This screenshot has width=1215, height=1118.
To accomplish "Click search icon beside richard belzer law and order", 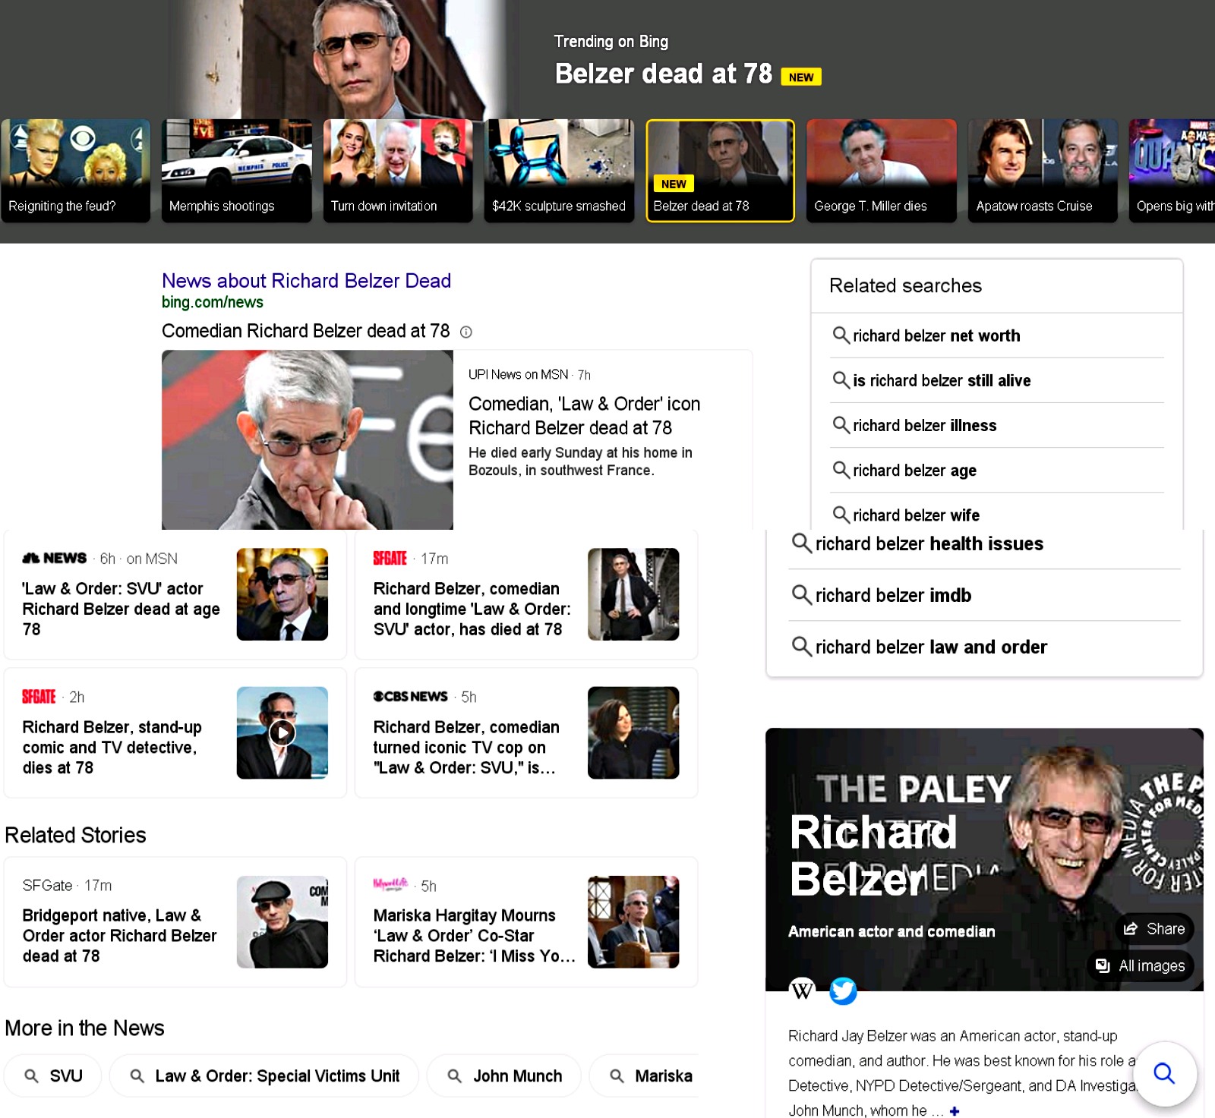I will pos(802,646).
